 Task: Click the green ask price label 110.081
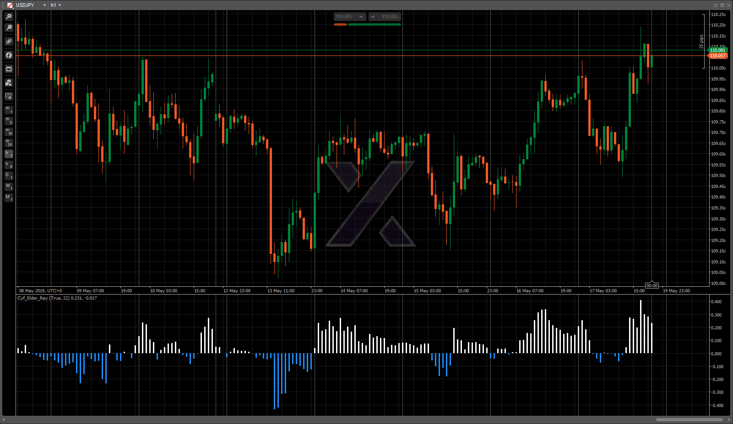point(717,50)
